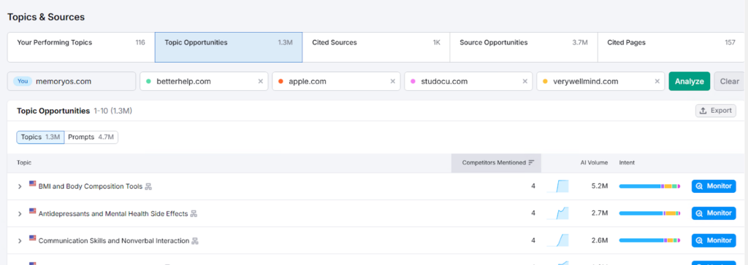Click the yellow dot beside verywellmind.com

pyautogui.click(x=545, y=82)
